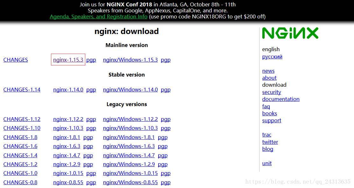Open pgp for nginx-1.8.1
The image size is (354, 188).
click(x=88, y=138)
